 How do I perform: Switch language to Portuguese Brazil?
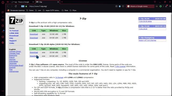click(16, 65)
